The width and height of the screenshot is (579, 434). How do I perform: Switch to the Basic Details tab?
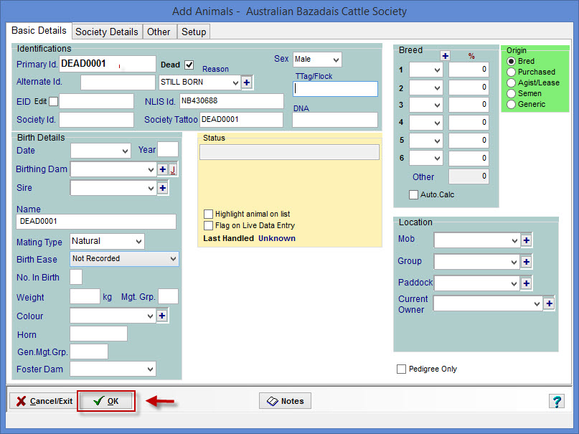[x=39, y=31]
